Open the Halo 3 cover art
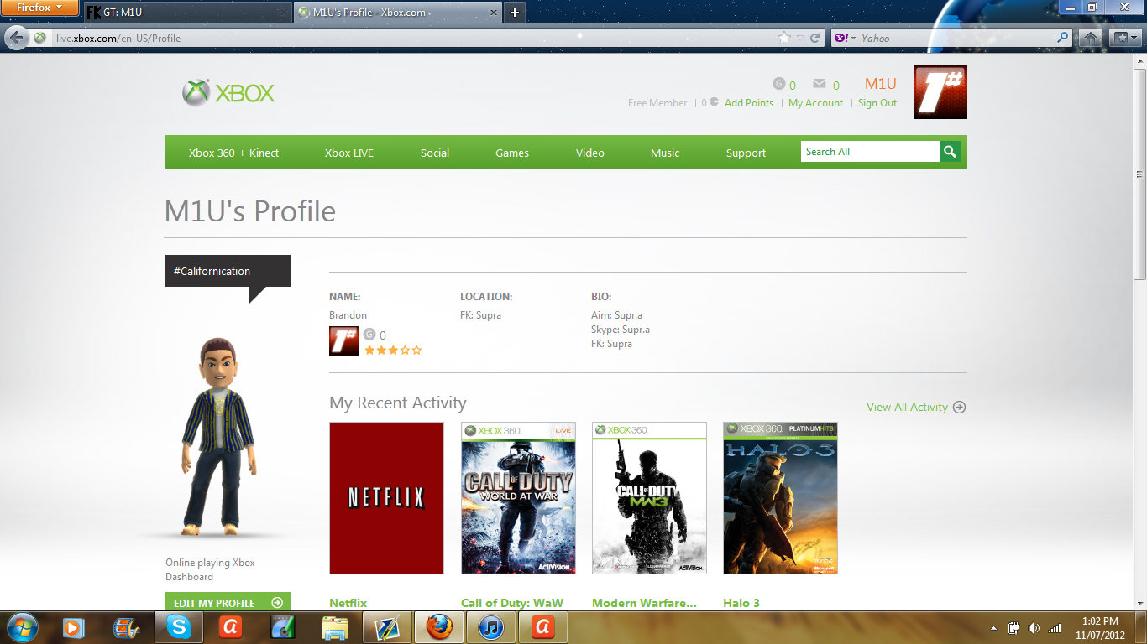This screenshot has width=1147, height=644. pos(780,498)
